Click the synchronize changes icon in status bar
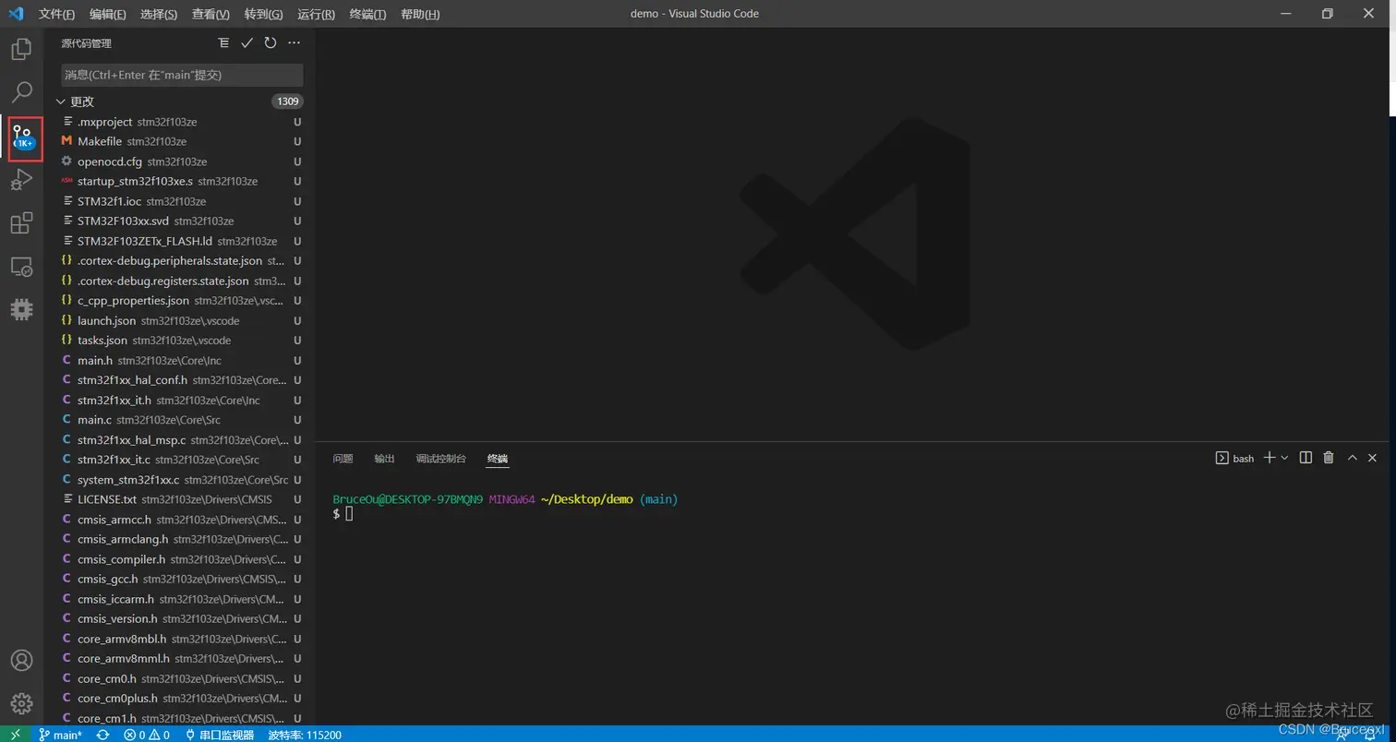 click(x=103, y=735)
